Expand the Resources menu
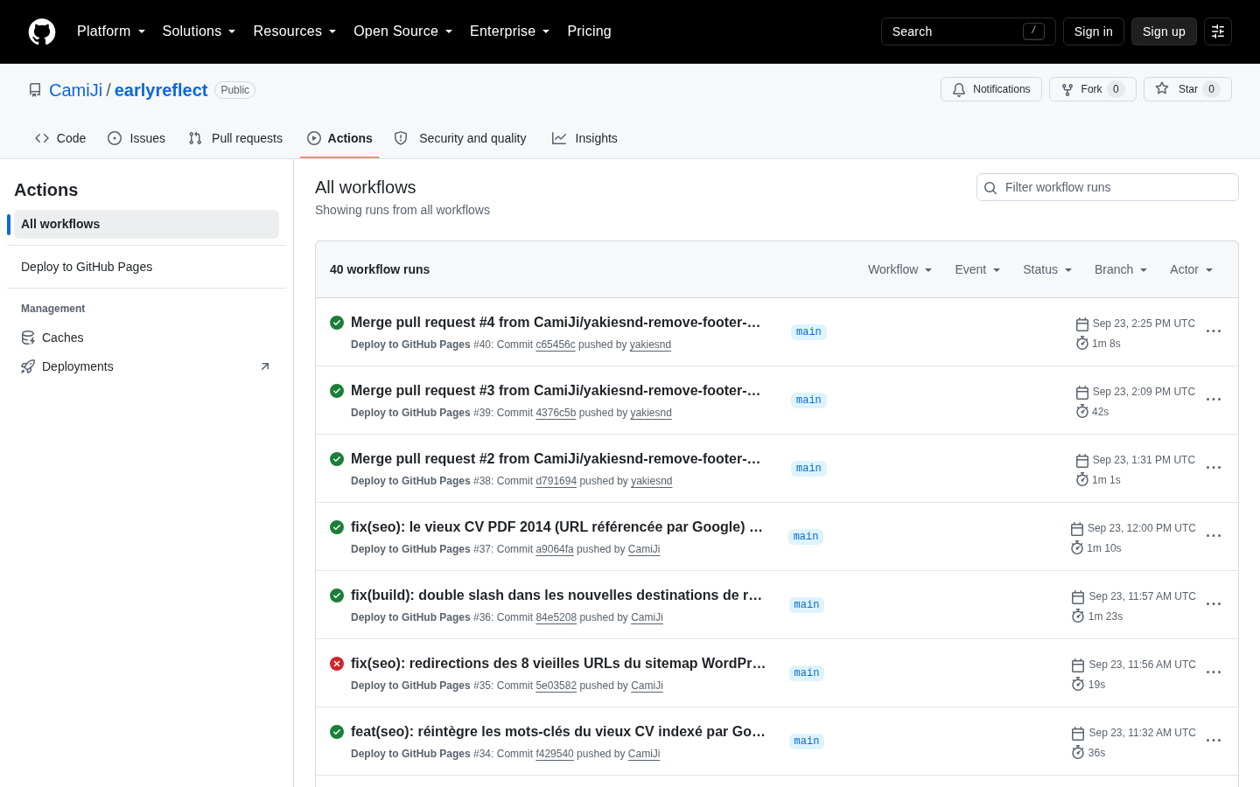1260x787 pixels. 295,31
